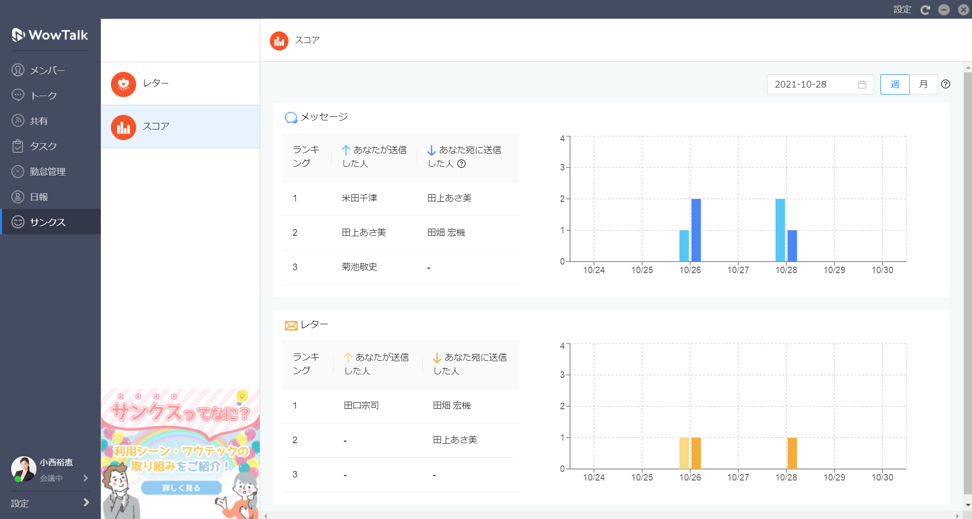Open the タスク section
The height and width of the screenshot is (519, 972).
click(50, 146)
